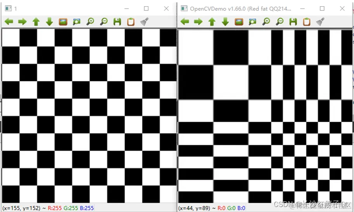Pan down in the OpenCVDemo window
Image resolution: width=354 pixels, height=212 pixels.
pyautogui.click(x=225, y=22)
